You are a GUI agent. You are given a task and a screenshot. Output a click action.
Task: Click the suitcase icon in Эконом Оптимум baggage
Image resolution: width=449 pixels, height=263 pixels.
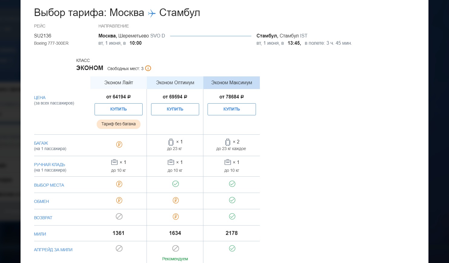point(171,142)
